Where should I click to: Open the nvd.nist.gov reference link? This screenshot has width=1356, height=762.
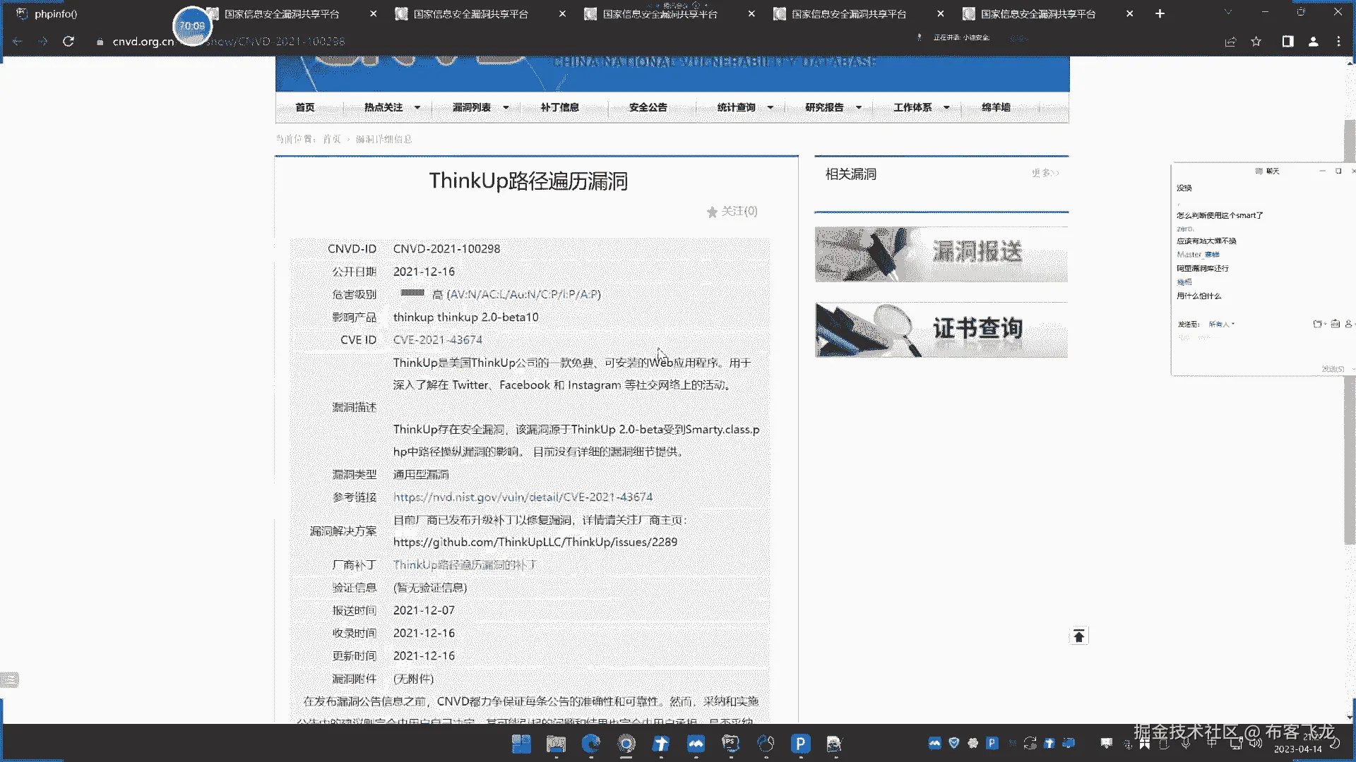pyautogui.click(x=523, y=497)
